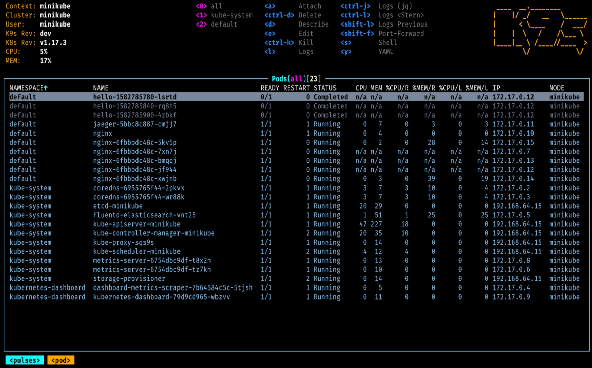Select the kube-scheduler-minikube pod

(297, 251)
